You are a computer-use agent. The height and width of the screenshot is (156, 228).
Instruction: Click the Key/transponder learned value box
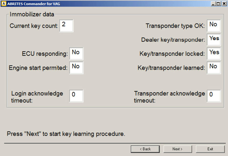[214, 68]
